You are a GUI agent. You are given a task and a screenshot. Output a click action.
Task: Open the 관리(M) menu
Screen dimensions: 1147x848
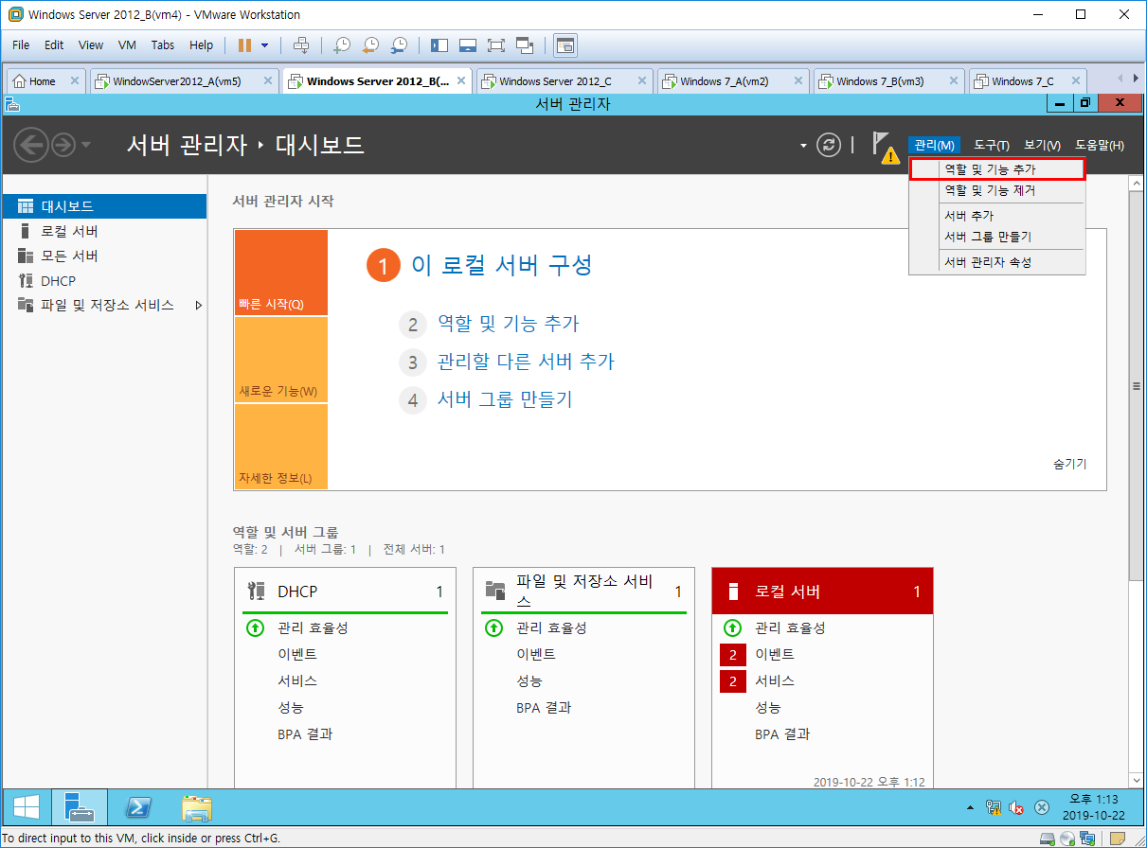click(934, 145)
